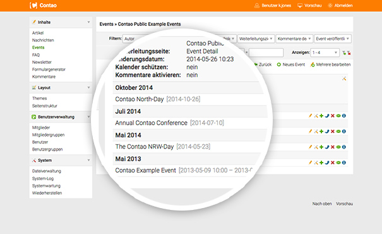Collapse the Benutzerverwaltung navigation section
Viewport: 382px width, 234px height.
[x=88, y=117]
